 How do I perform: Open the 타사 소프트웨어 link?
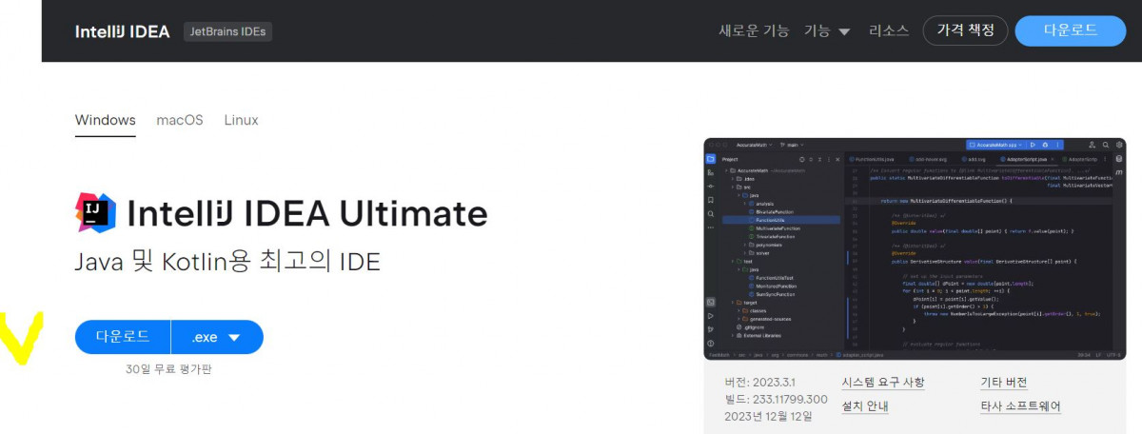(x=1021, y=406)
